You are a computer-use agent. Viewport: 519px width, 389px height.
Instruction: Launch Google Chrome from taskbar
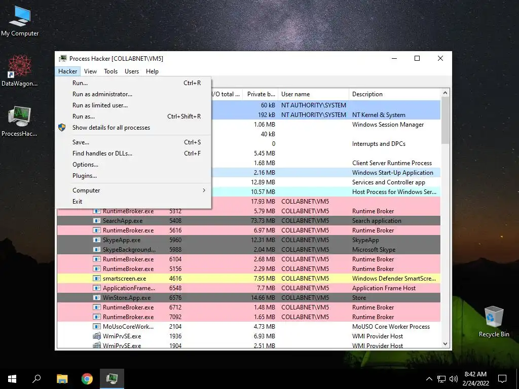[87, 379]
